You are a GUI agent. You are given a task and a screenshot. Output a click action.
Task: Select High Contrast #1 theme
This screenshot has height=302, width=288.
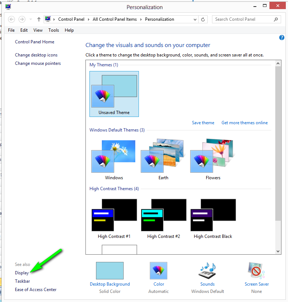click(114, 219)
